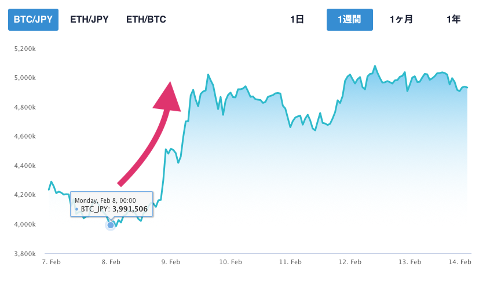Click the 12. Feb date label
This screenshot has width=479, height=281.
350,262
